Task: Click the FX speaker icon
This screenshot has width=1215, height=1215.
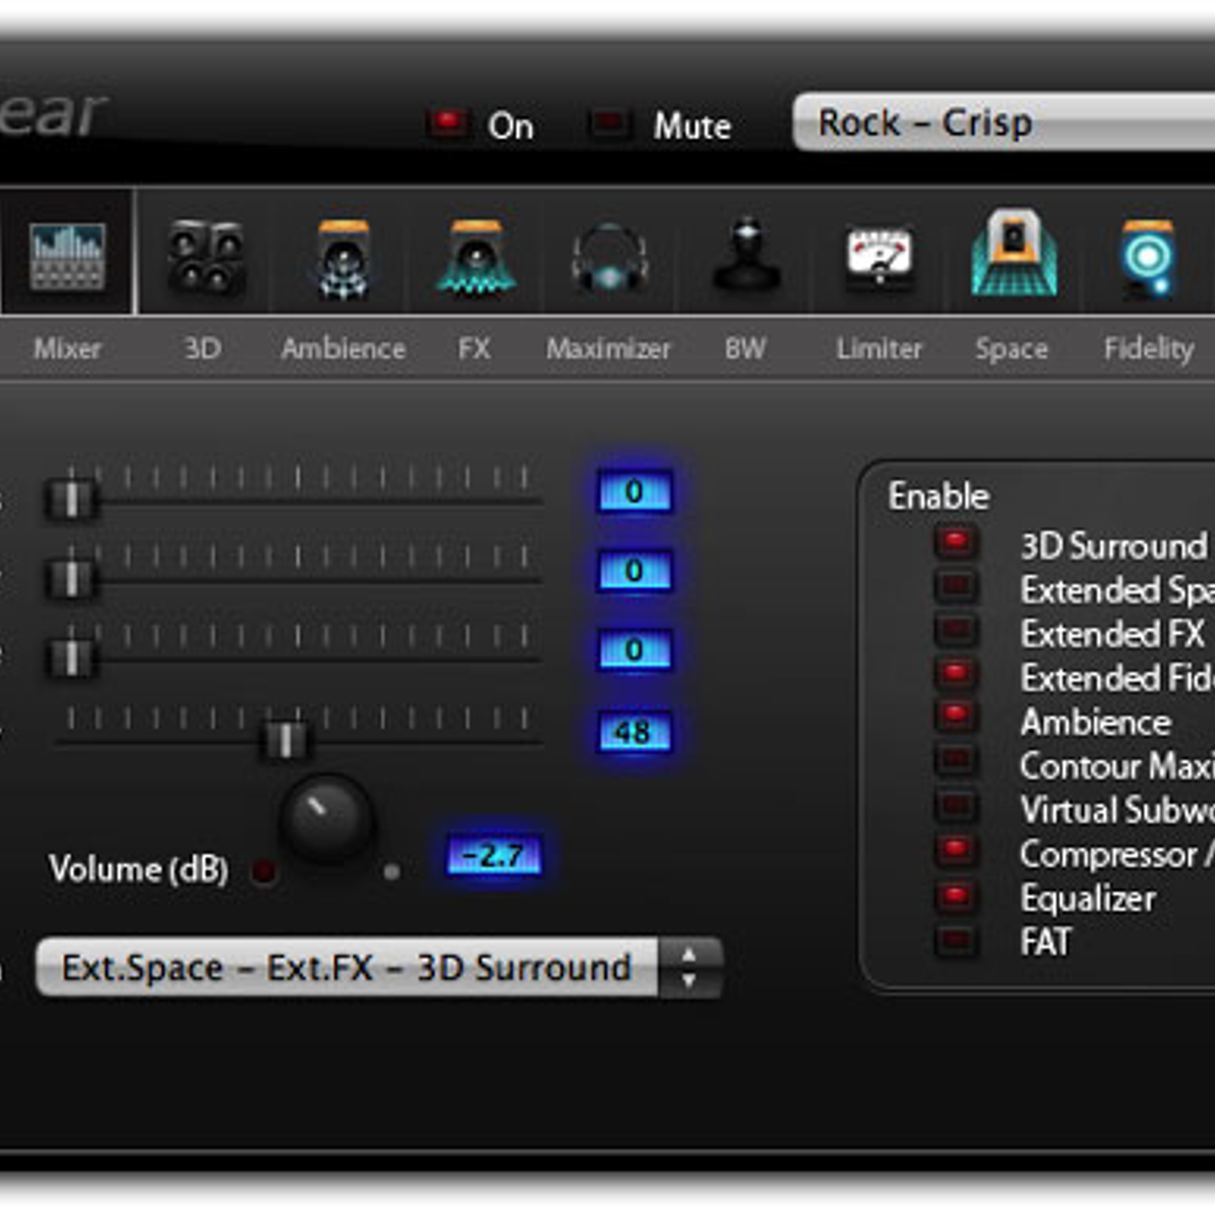Action: click(476, 257)
